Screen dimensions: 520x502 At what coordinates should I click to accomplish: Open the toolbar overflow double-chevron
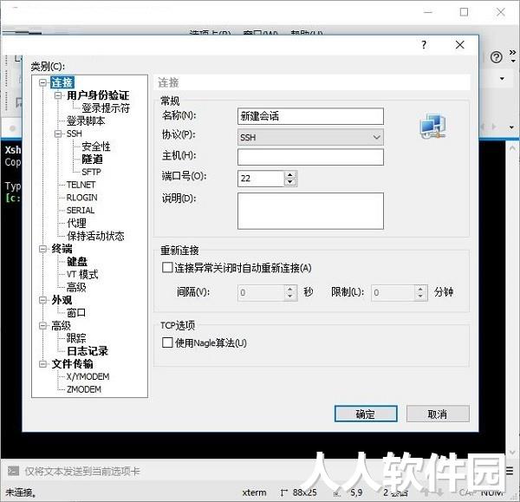[x=512, y=52]
